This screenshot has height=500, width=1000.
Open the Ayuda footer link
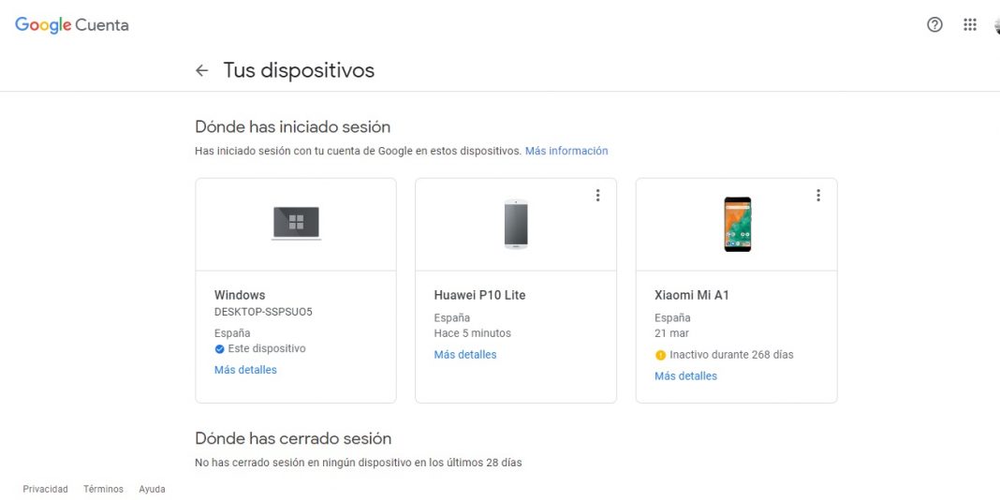pyautogui.click(x=152, y=489)
